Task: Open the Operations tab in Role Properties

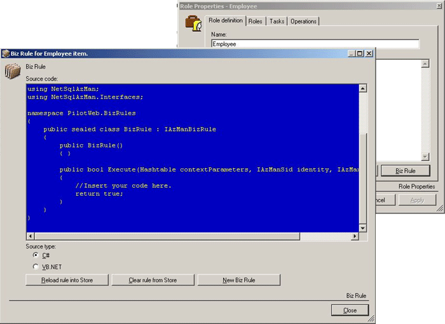Action: click(303, 21)
